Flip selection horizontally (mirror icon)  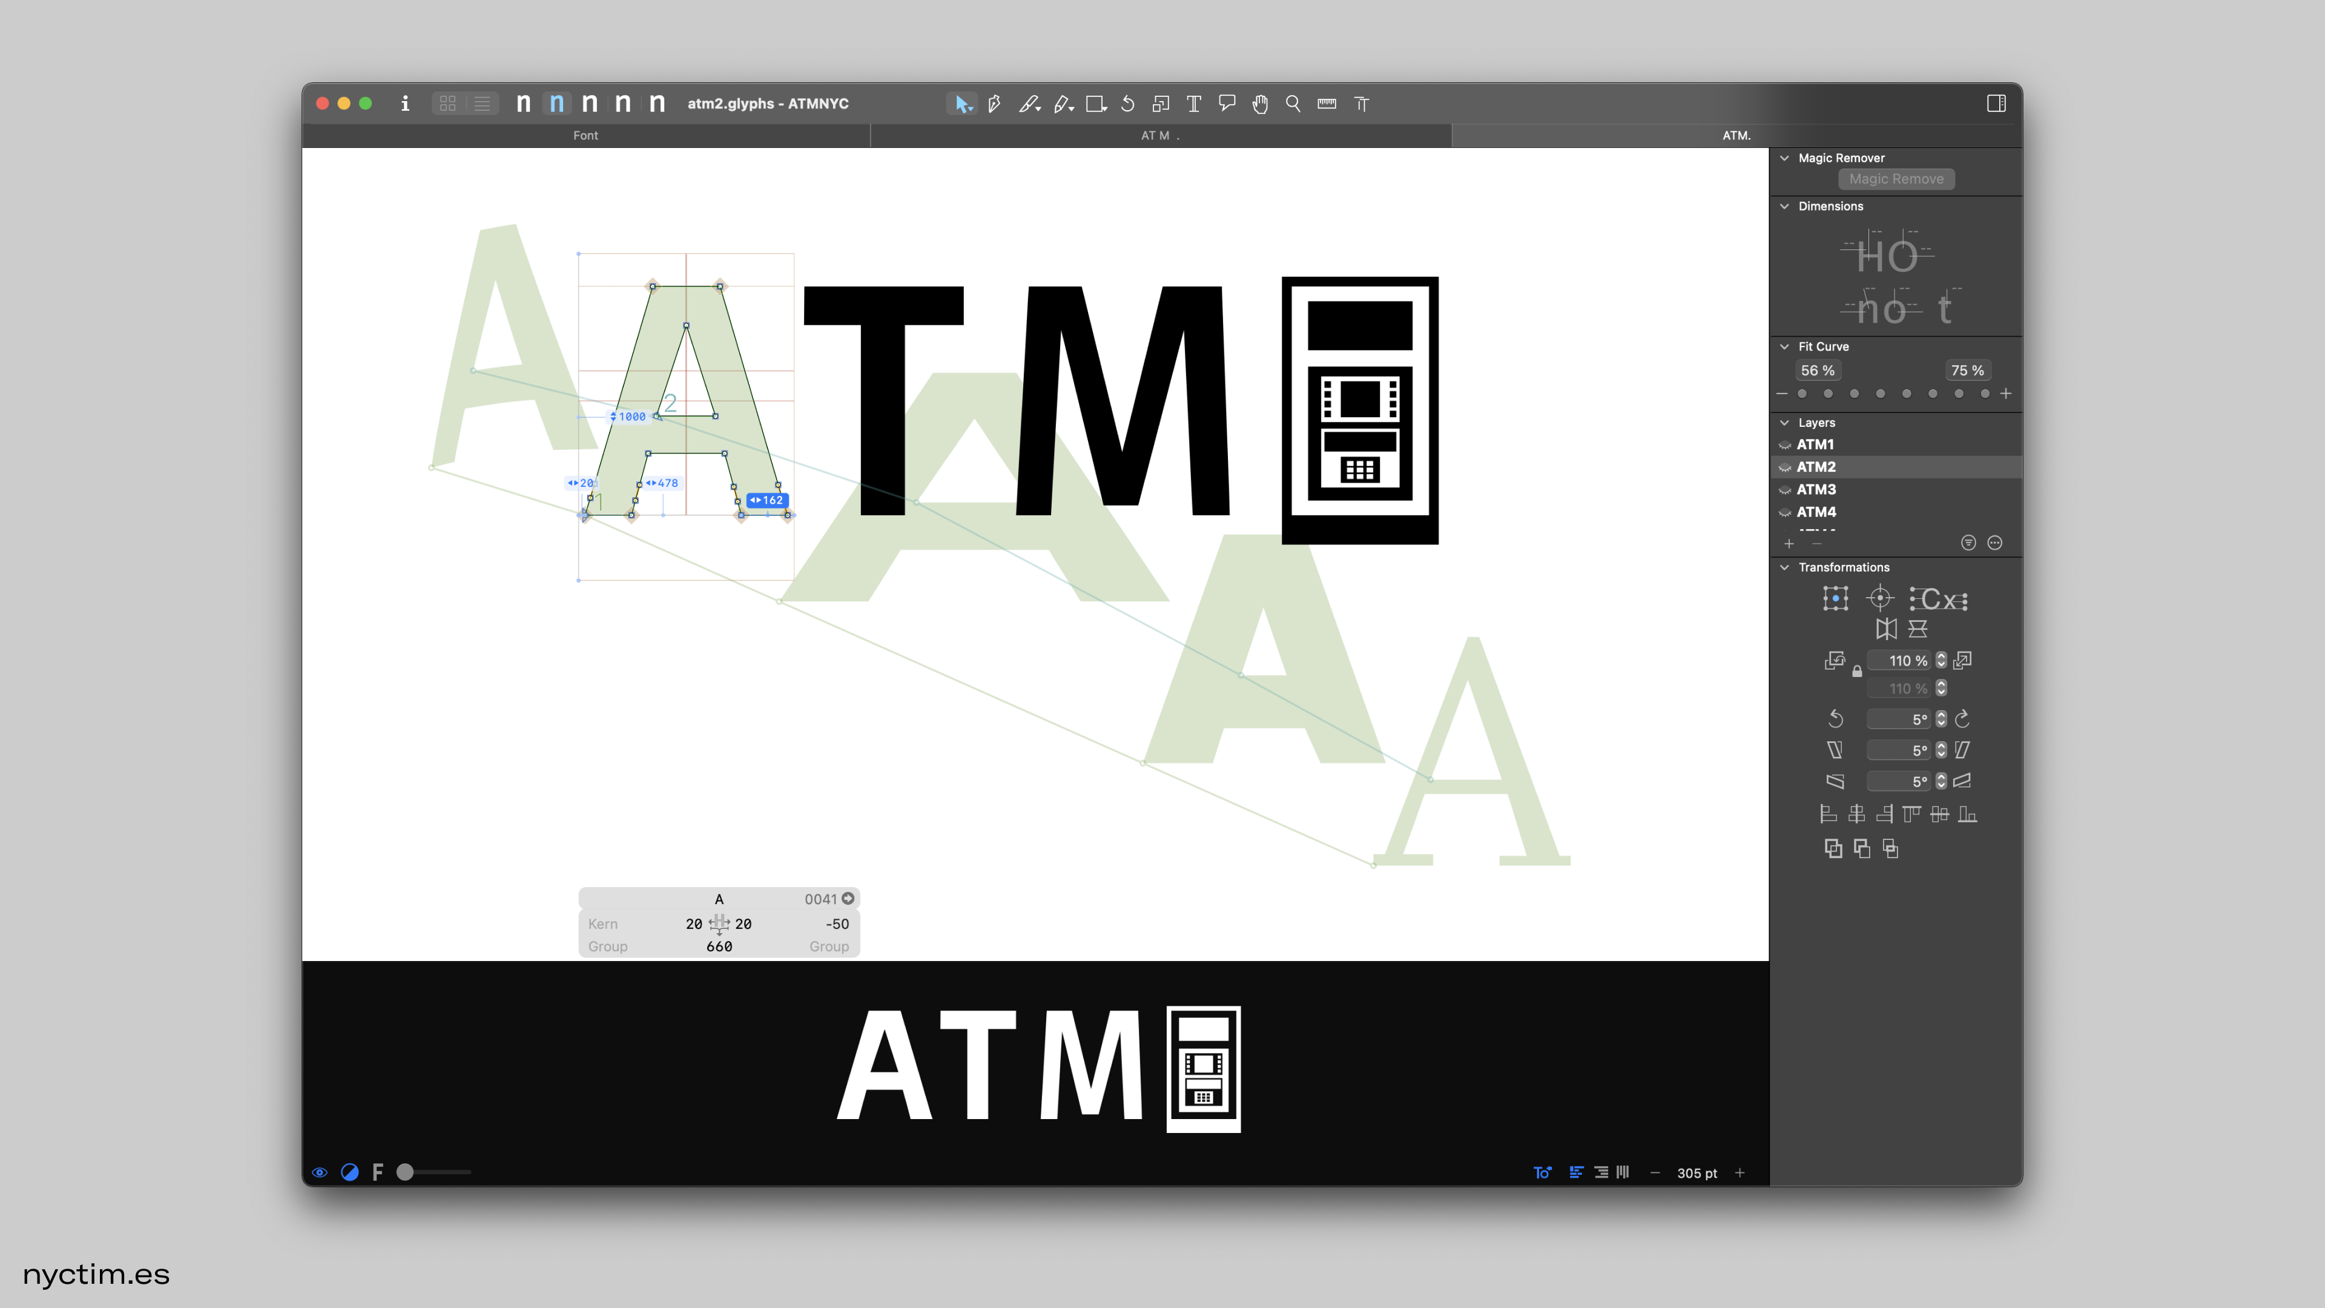click(1887, 629)
